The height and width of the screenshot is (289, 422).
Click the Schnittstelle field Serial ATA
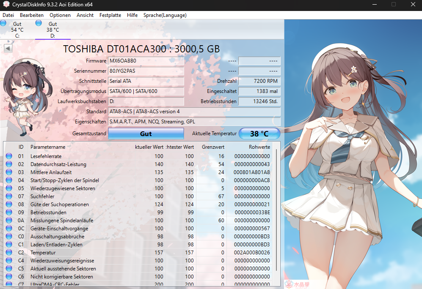146,81
